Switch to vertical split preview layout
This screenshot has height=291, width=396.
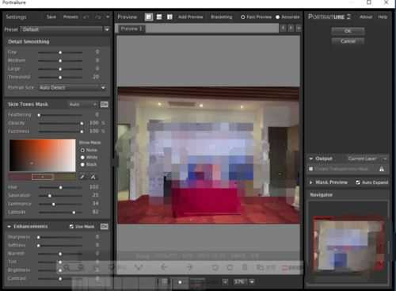click(169, 17)
